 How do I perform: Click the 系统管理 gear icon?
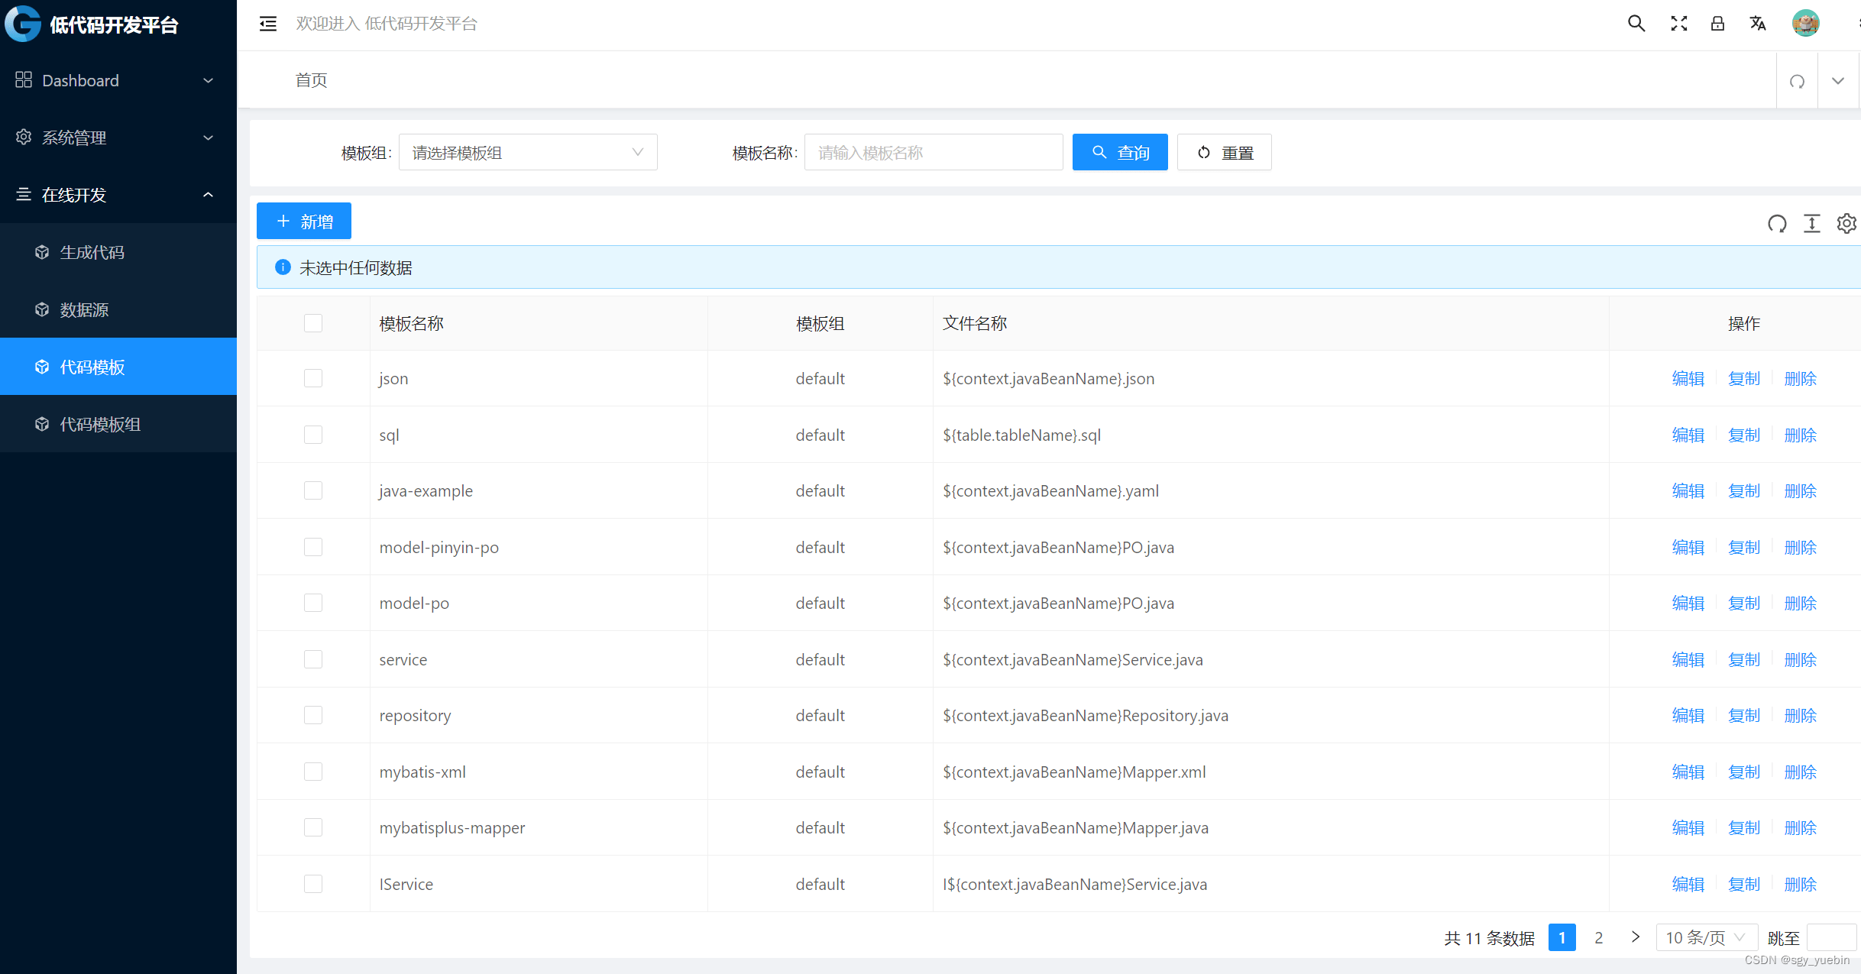[x=24, y=138]
